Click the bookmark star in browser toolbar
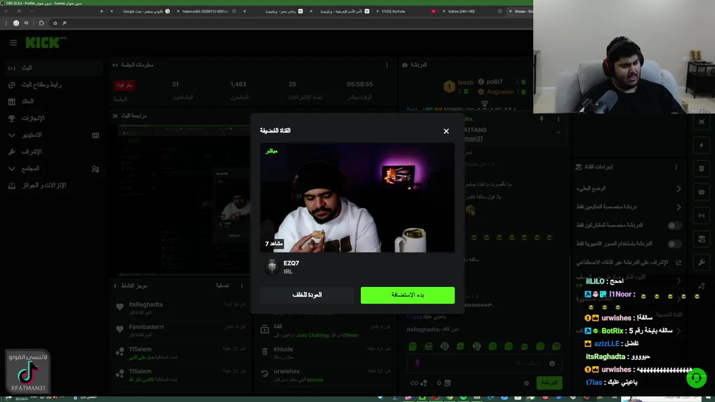The height and width of the screenshot is (402, 715). [55, 23]
